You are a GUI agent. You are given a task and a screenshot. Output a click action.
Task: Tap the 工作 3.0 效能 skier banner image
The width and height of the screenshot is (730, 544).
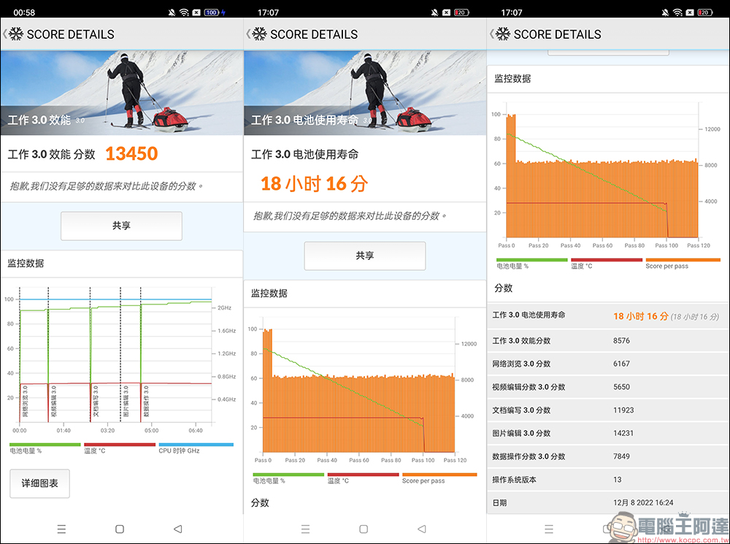[121, 93]
